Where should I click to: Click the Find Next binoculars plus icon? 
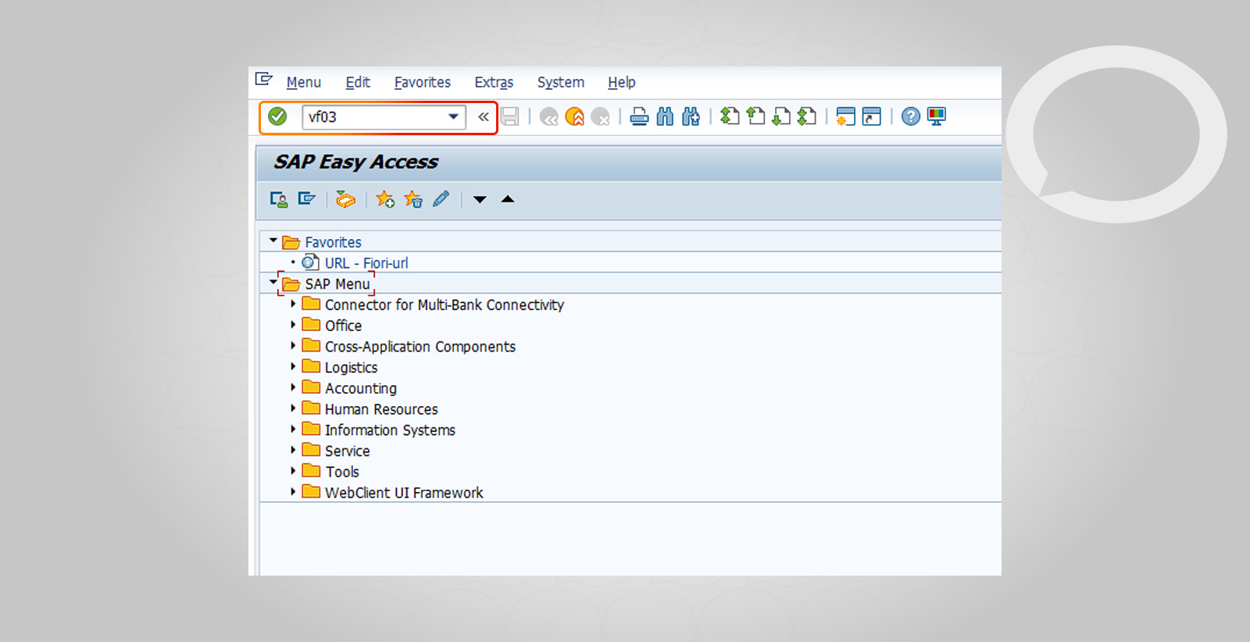[691, 117]
